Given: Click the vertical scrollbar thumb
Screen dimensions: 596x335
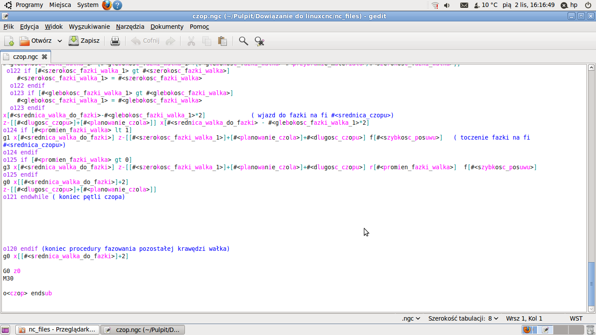Looking at the screenshot, I should click(x=591, y=284).
